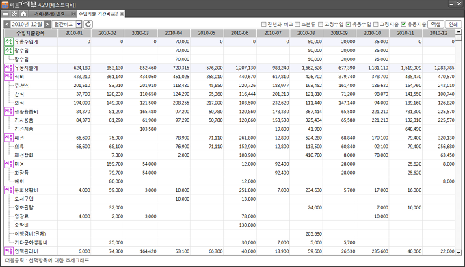The width and height of the screenshot is (465, 267).
Task: Click 지출 badge of 식비 row
Action: pyautogui.click(x=9, y=76)
